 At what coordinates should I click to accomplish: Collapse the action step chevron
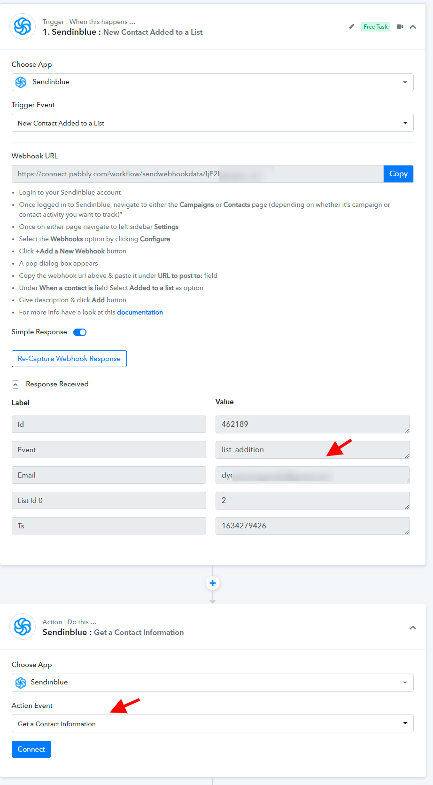click(x=413, y=628)
